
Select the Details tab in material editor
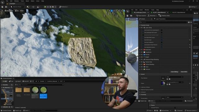pyautogui.click(x=143, y=19)
